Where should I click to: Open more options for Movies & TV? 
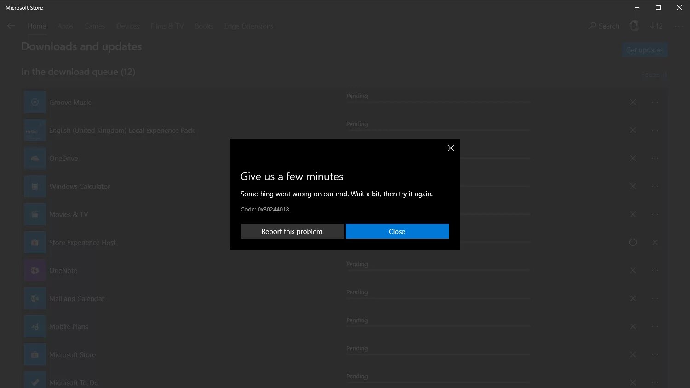pyautogui.click(x=655, y=214)
